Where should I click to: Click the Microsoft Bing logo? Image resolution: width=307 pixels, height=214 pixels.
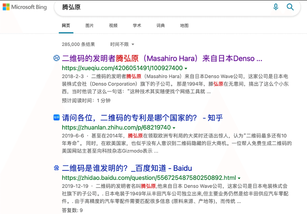(25, 7)
